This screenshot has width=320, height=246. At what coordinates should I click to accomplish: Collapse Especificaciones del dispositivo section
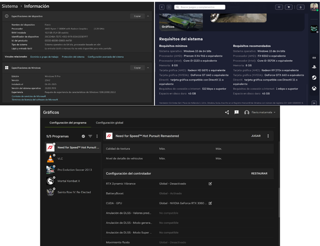click(148, 17)
